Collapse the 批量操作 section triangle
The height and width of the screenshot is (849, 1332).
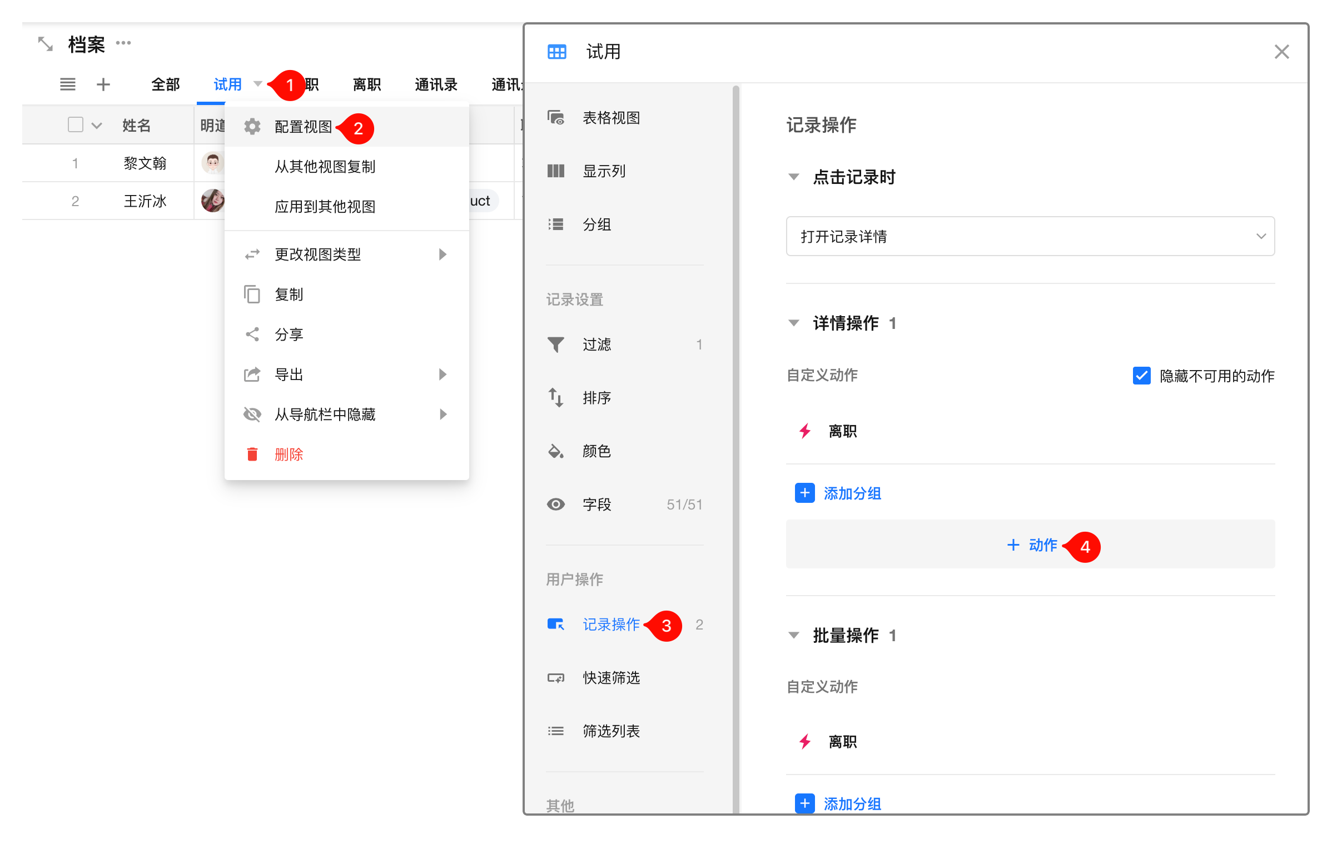coord(794,635)
